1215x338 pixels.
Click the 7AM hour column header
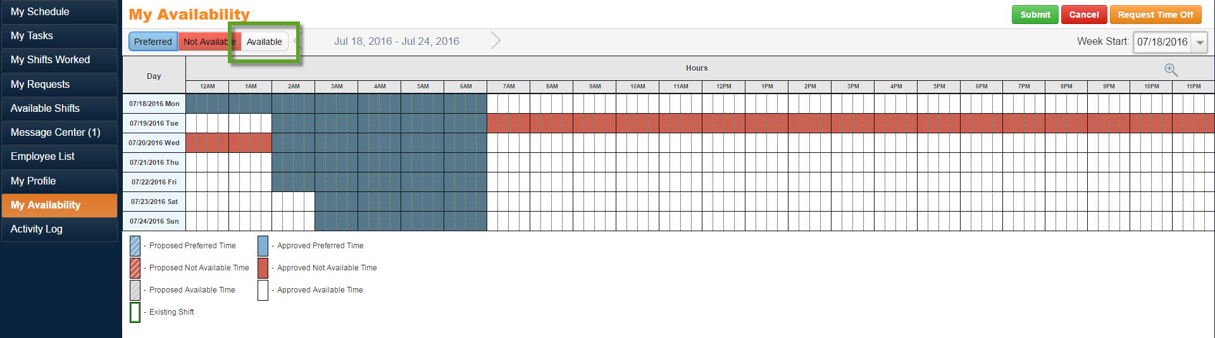(x=509, y=87)
